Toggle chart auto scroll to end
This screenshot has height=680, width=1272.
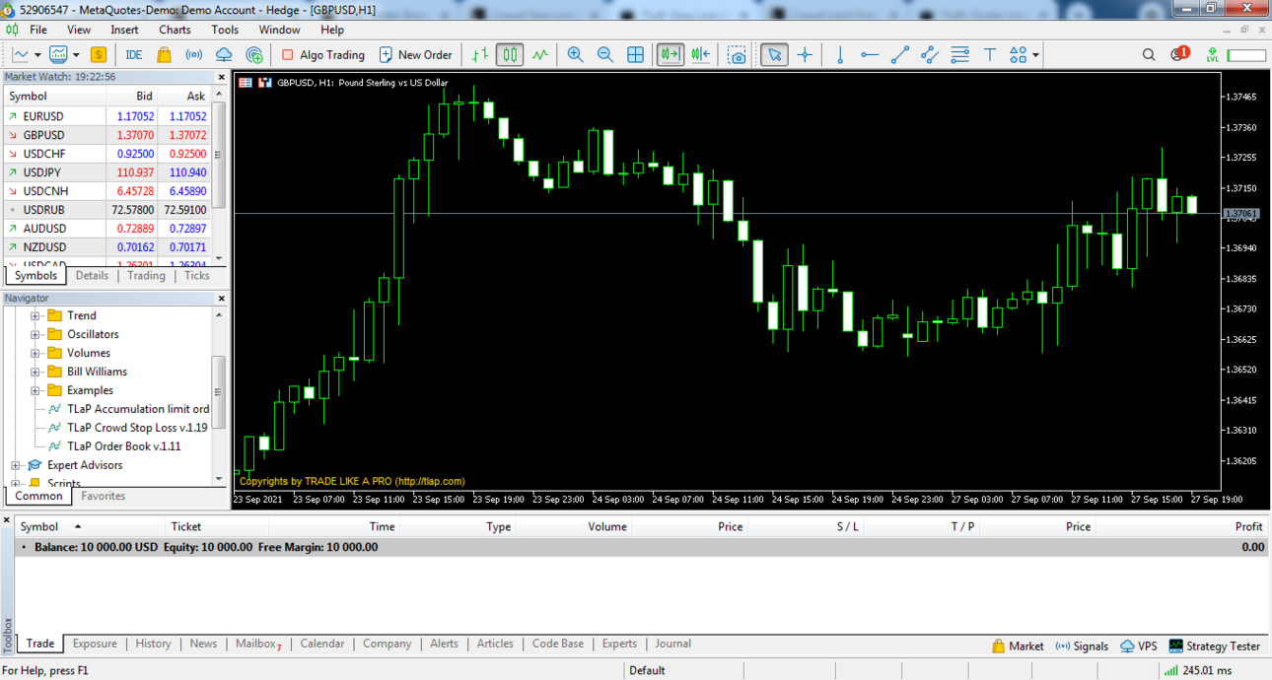(x=671, y=55)
